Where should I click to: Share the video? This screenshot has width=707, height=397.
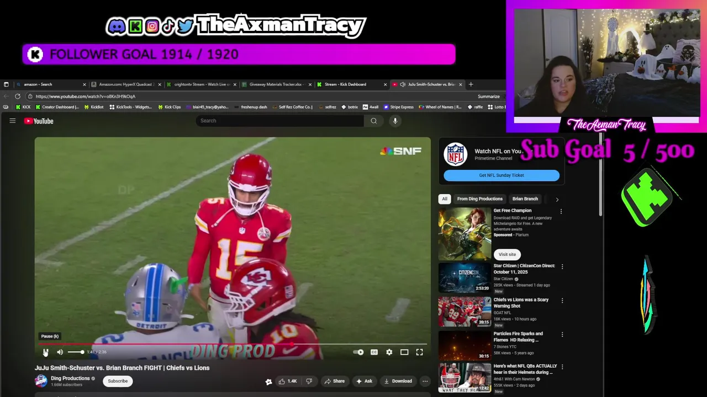[335, 381]
